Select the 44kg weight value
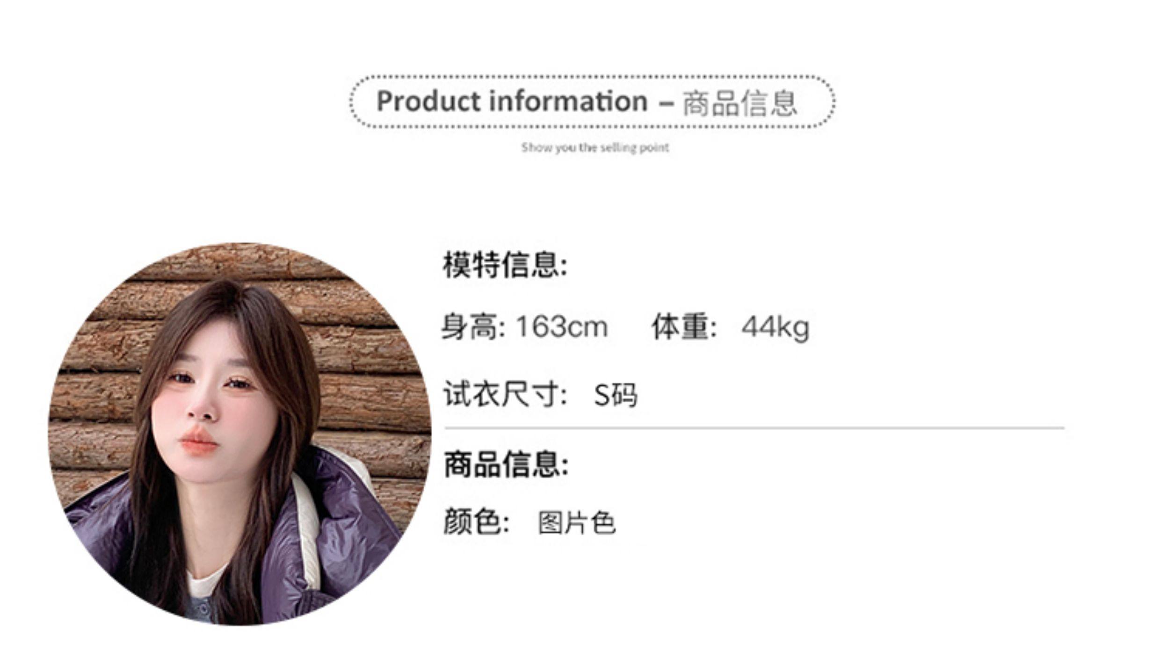The width and height of the screenshot is (1160, 666). (775, 328)
